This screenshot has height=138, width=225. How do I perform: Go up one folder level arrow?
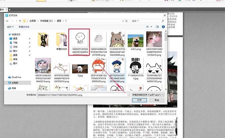[x=20, y=21]
